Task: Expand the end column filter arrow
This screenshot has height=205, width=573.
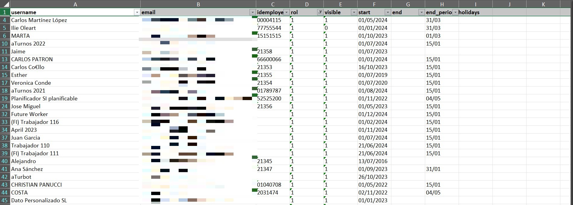Action: 422,12
